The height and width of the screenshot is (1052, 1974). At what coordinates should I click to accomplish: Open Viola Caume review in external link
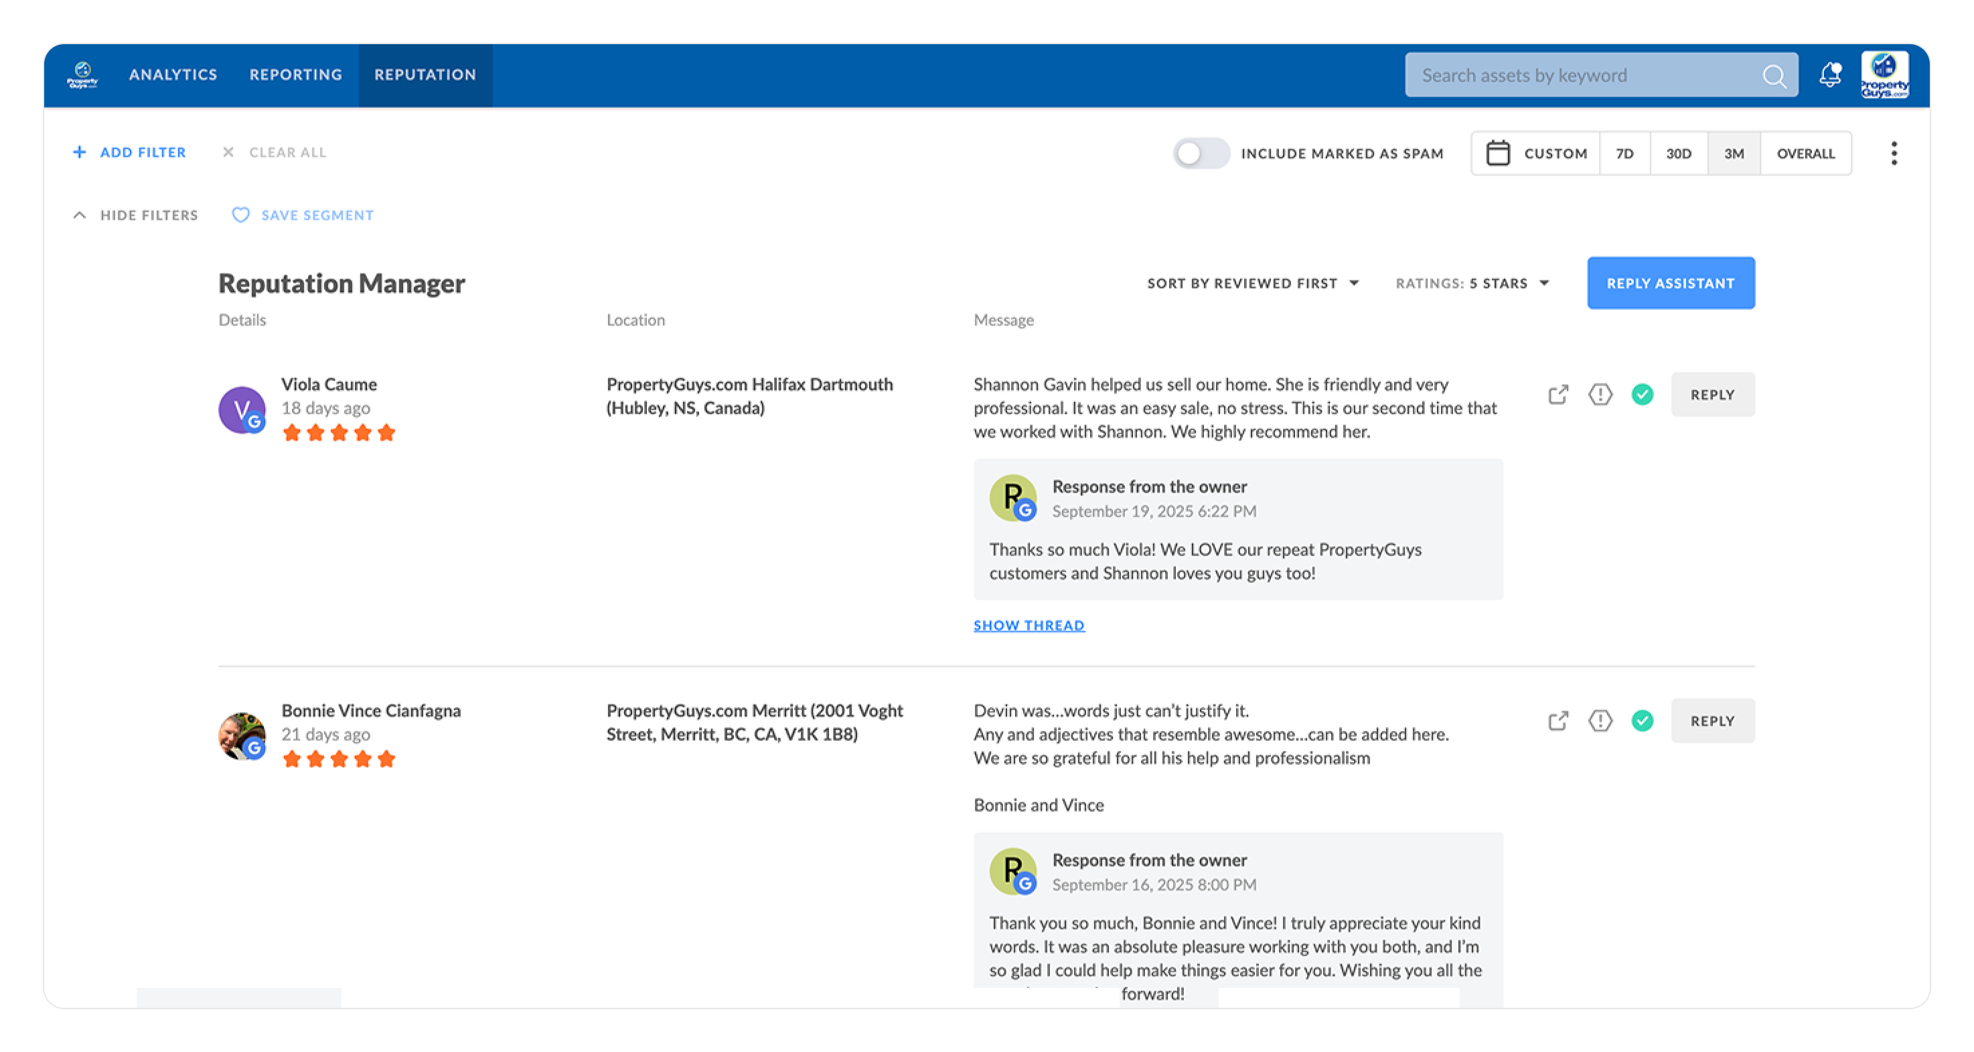[x=1558, y=394]
